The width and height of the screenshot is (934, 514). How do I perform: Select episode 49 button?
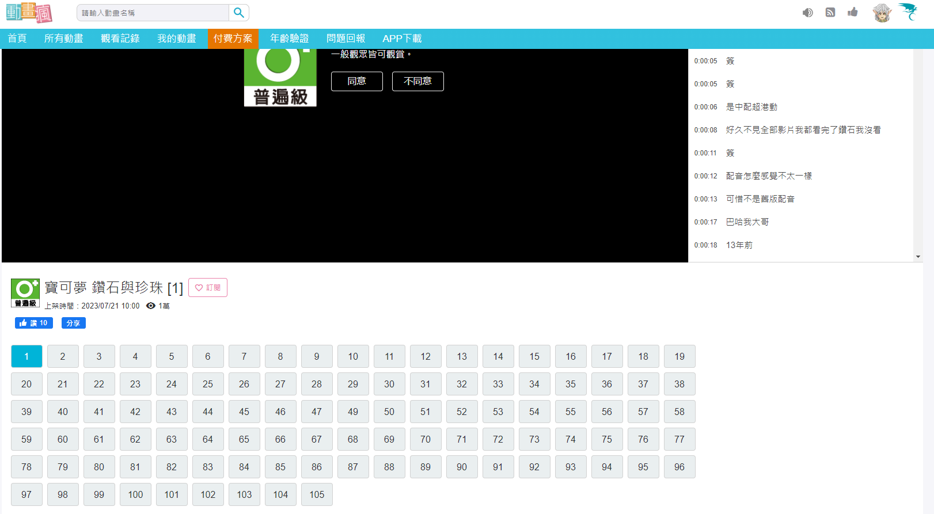353,412
